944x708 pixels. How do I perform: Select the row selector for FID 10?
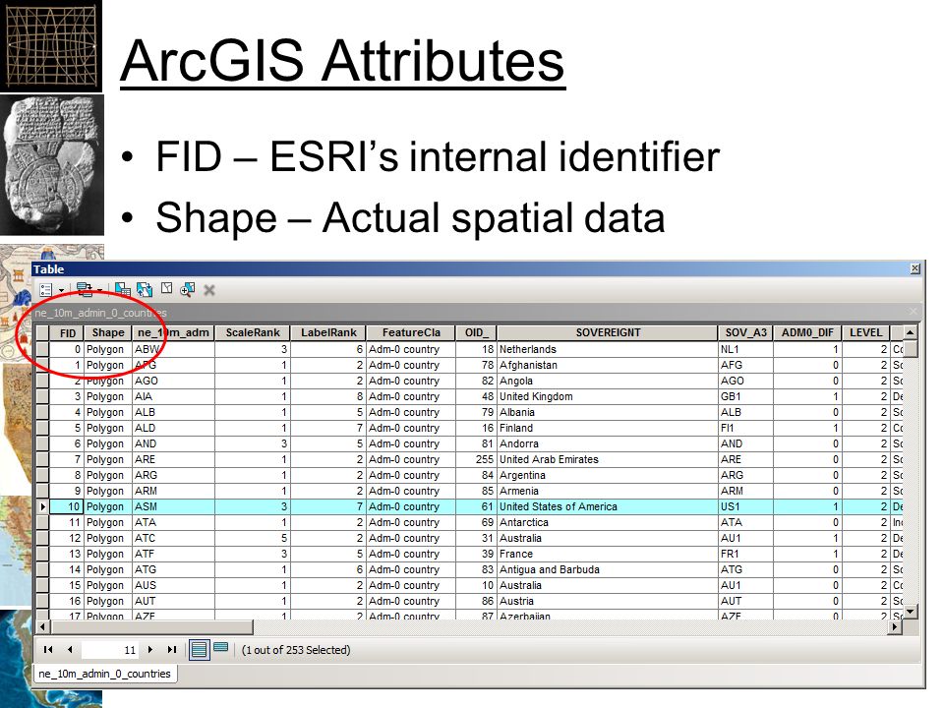tap(42, 507)
